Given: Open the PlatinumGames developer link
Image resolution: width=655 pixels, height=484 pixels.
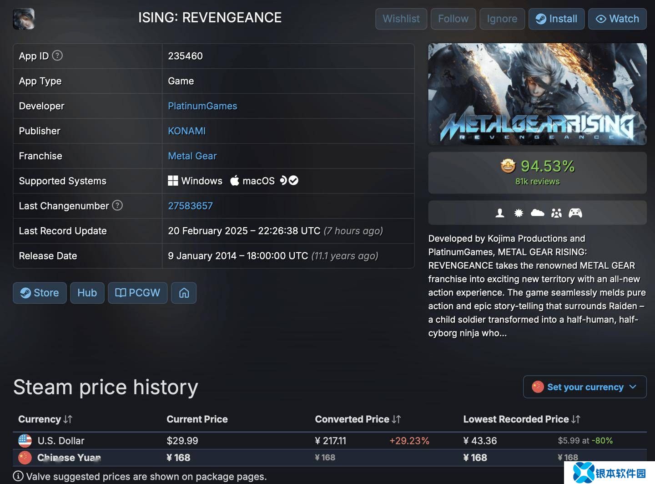Looking at the screenshot, I should [x=203, y=106].
